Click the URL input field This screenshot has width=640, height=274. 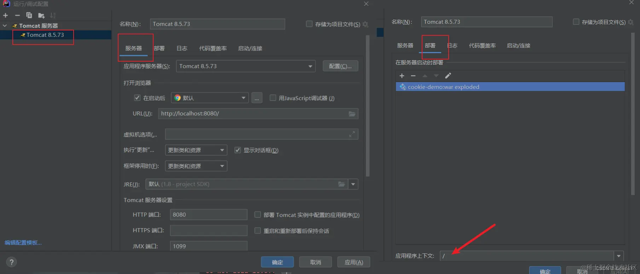(258, 113)
